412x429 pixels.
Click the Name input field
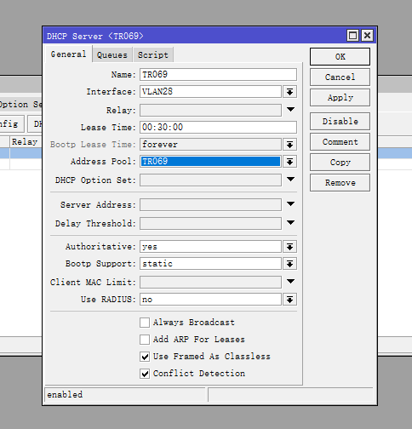[x=218, y=75]
